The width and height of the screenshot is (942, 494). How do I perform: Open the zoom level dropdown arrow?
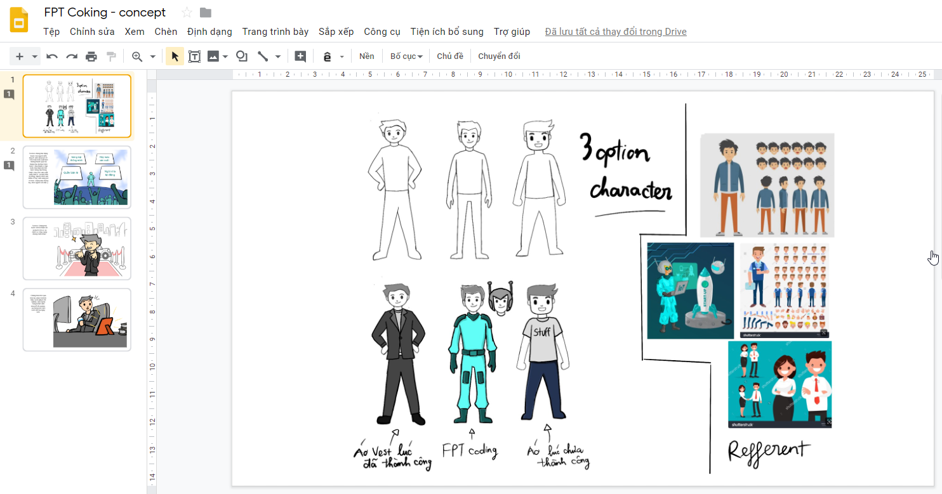pos(152,56)
